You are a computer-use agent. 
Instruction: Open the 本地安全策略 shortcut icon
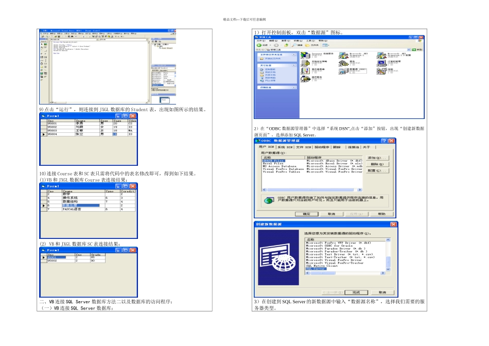tap(305, 63)
